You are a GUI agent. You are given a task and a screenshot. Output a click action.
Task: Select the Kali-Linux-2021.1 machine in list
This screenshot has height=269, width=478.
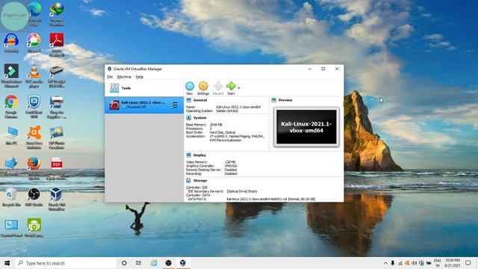(x=144, y=105)
